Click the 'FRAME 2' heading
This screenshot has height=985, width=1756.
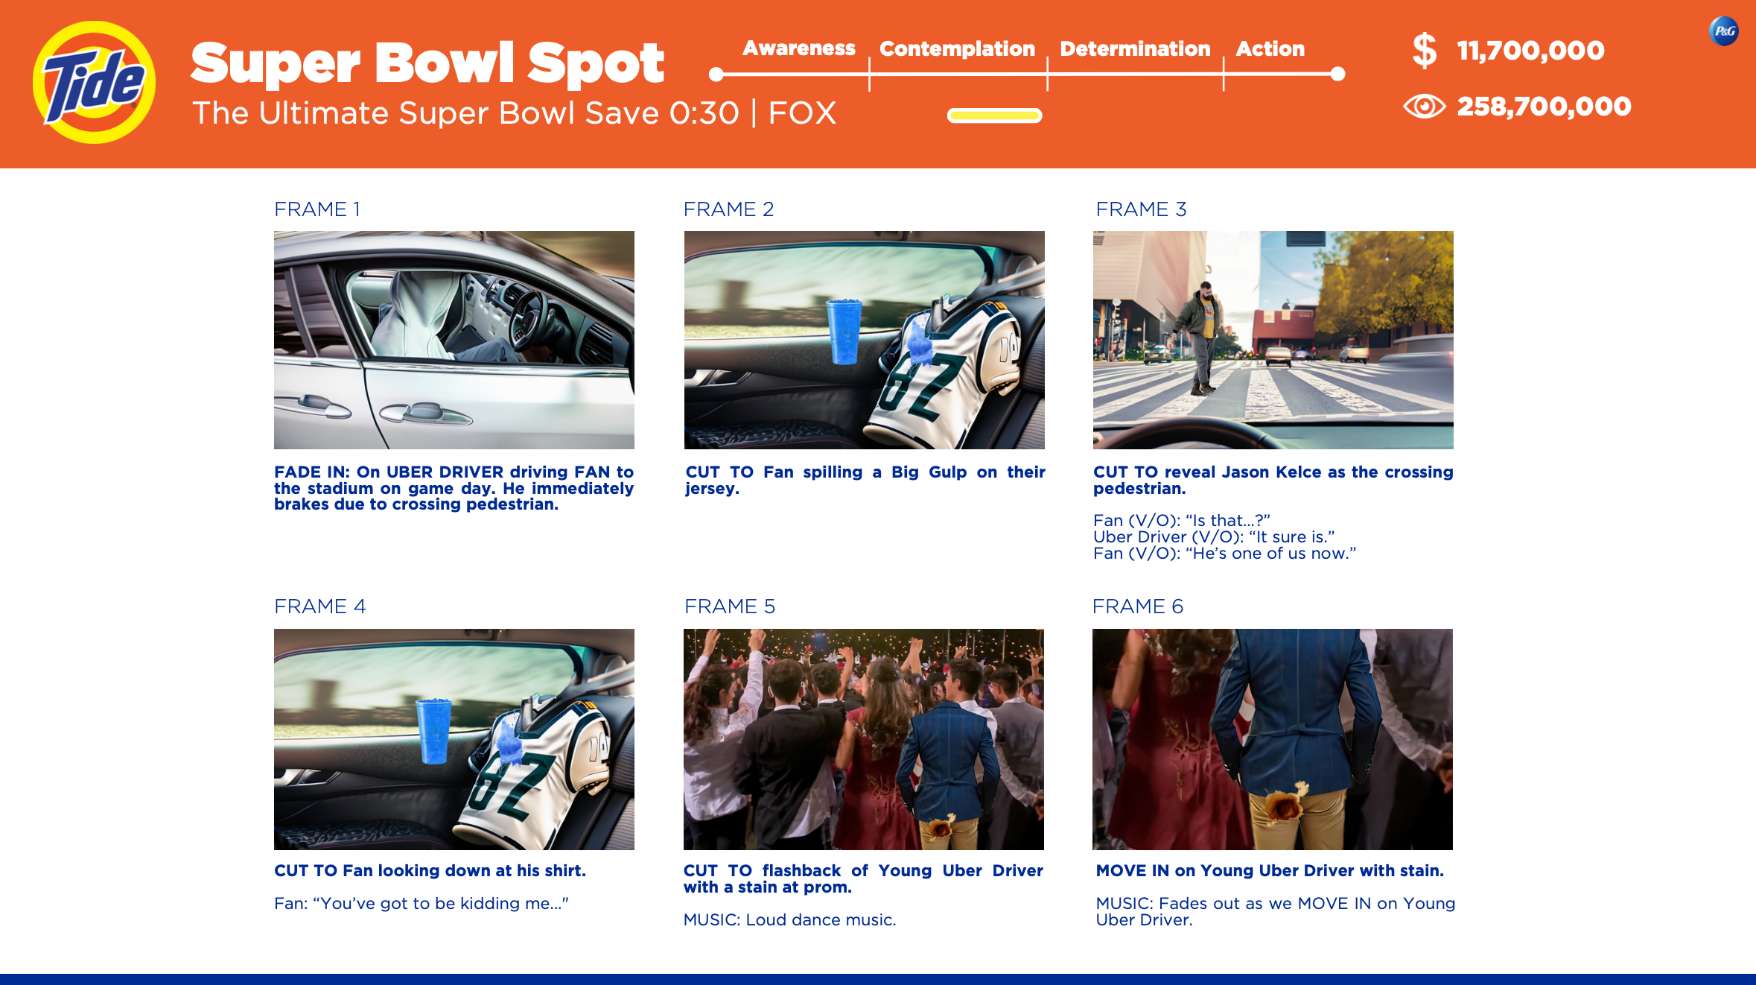(x=728, y=209)
